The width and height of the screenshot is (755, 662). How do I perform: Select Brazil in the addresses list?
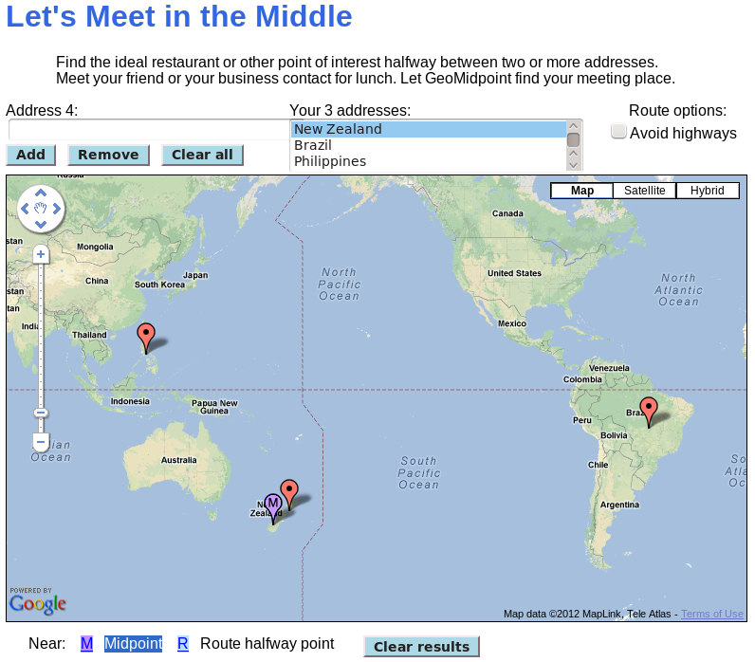click(313, 145)
